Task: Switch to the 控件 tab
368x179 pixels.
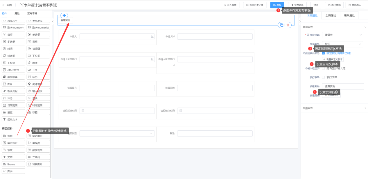Action: tap(4, 13)
